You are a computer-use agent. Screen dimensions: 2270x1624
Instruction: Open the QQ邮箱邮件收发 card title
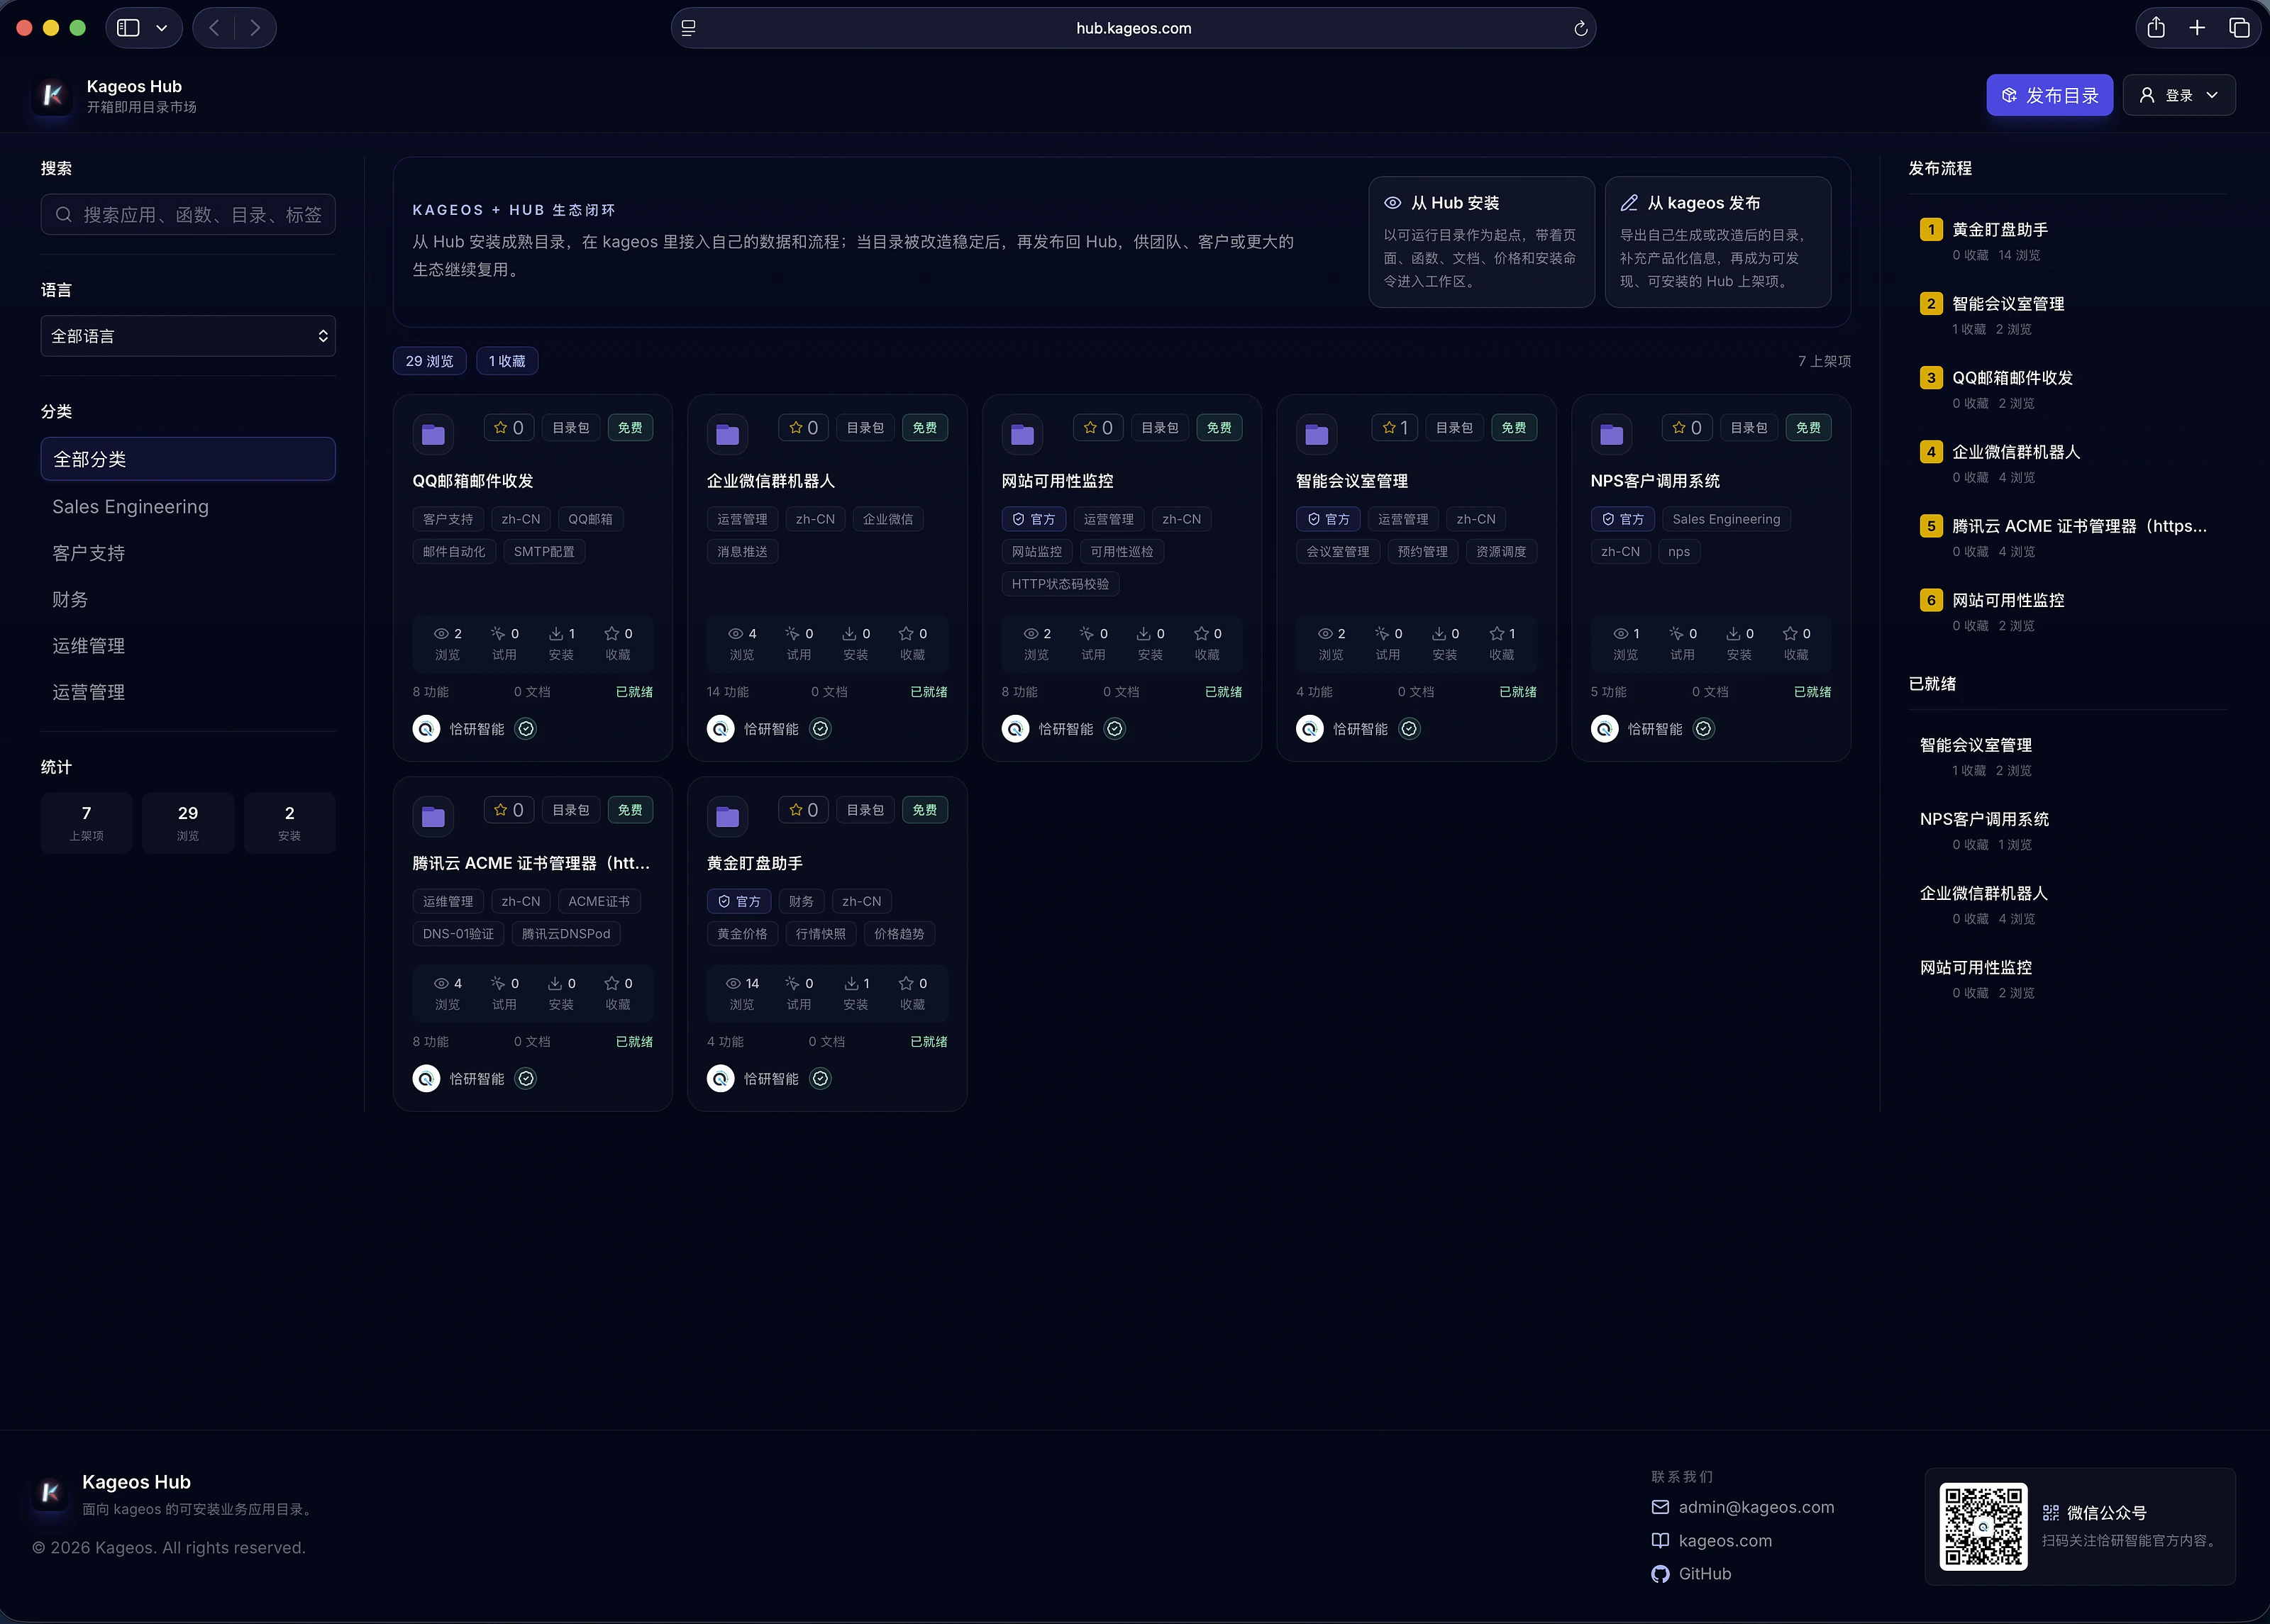(x=473, y=481)
